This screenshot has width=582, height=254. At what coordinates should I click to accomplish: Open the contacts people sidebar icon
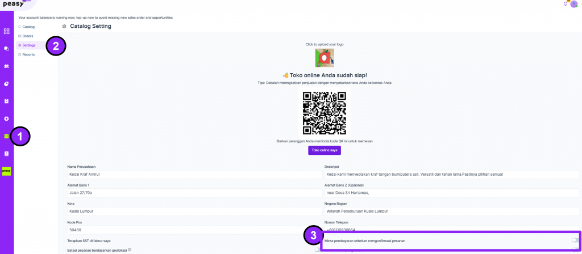pyautogui.click(x=6, y=66)
